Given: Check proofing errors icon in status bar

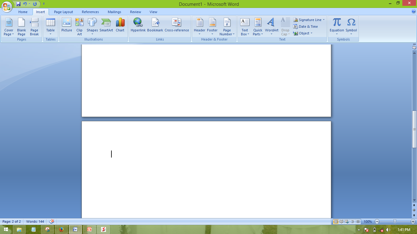Looking at the screenshot, I should 52,222.
